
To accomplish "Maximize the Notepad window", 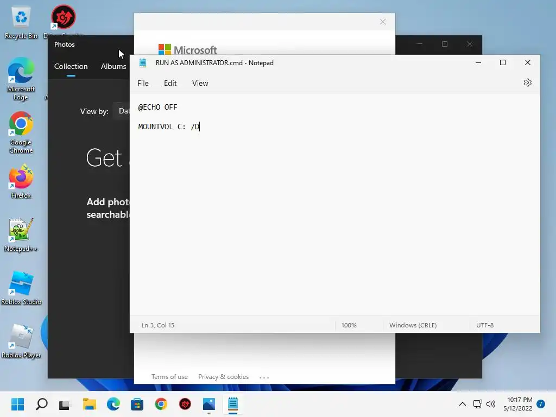I will click(x=502, y=63).
